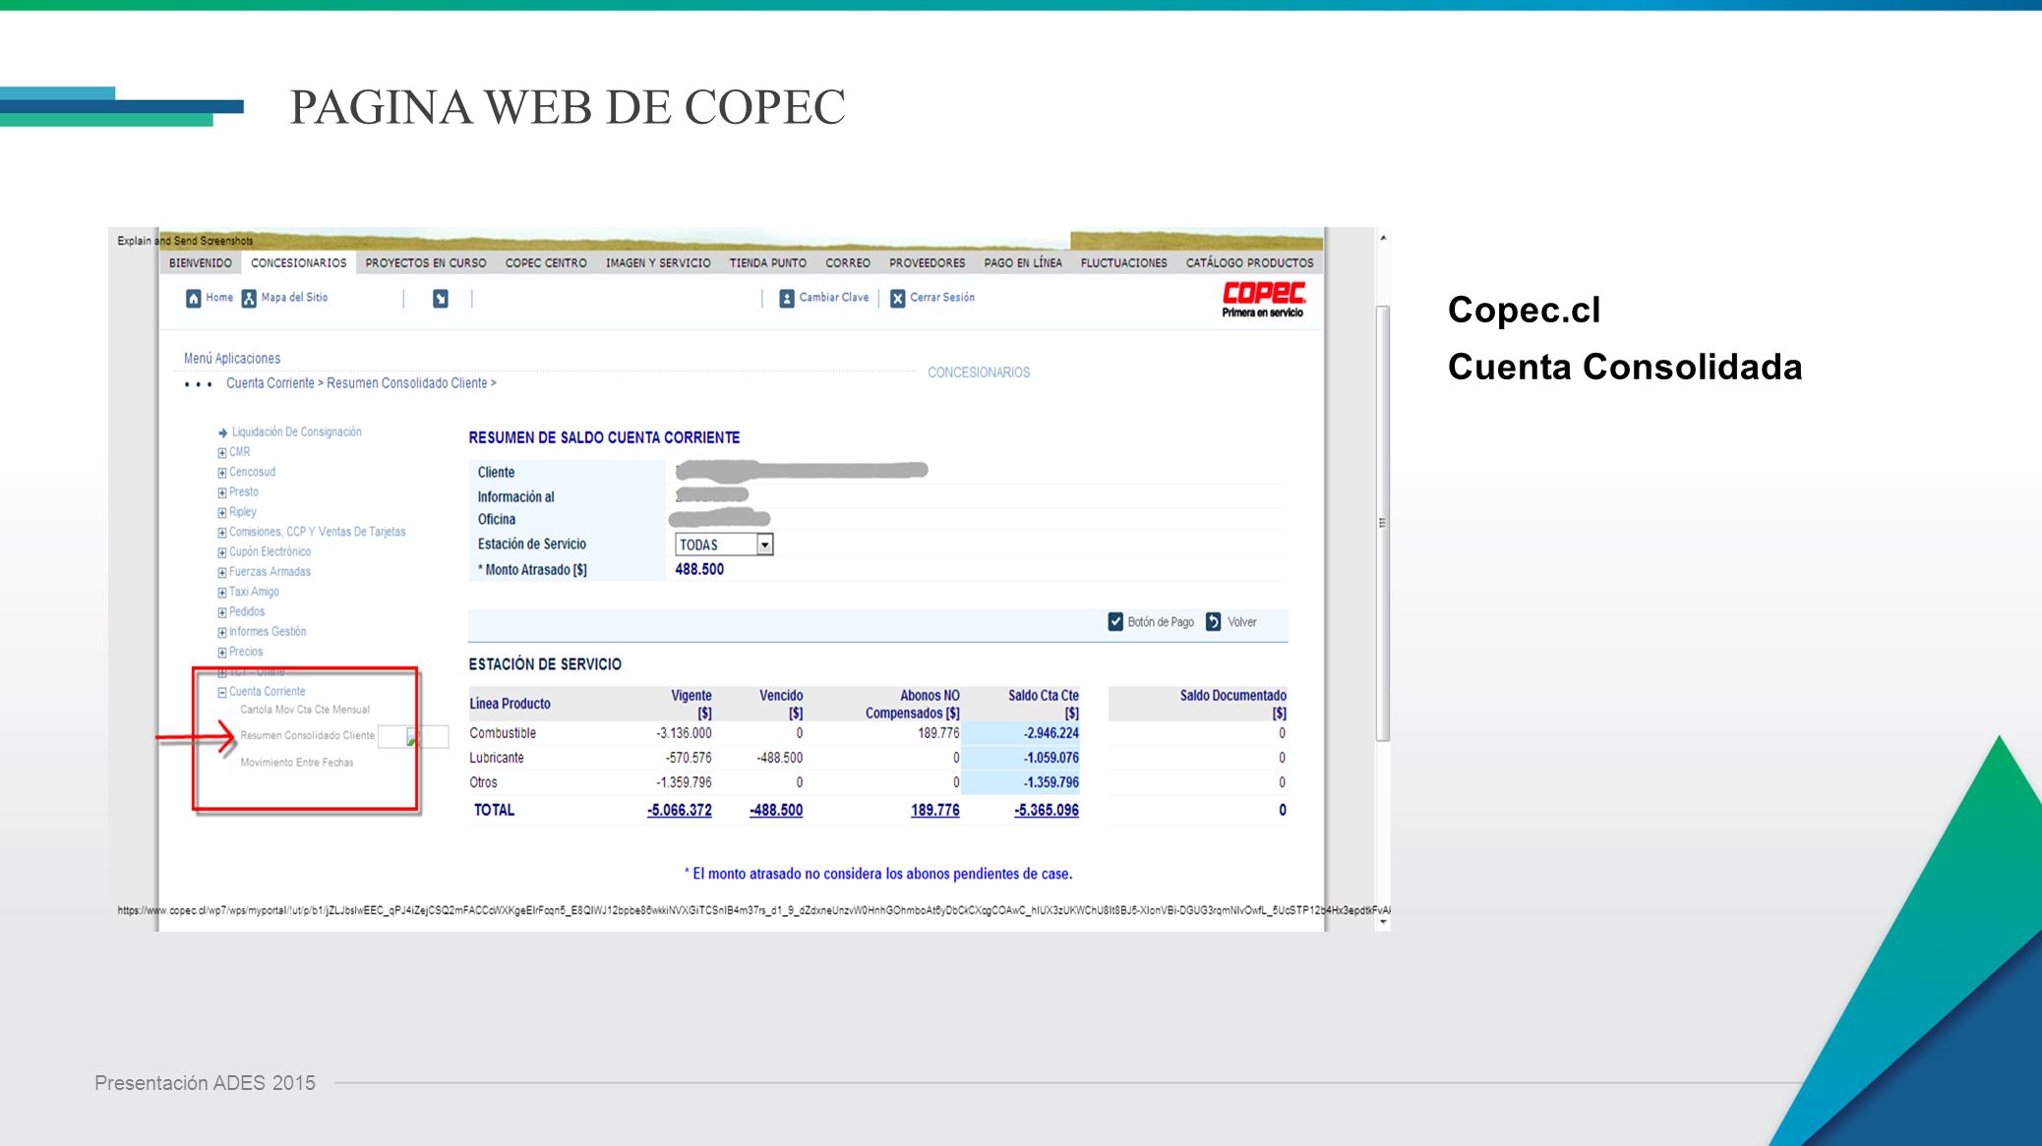Image resolution: width=2042 pixels, height=1146 pixels.
Task: Click the Combustible row label
Action: 503,733
